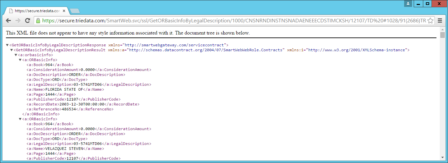Viewport: 448px width, 163px height.
Task: Close the secure.triedata.com tab
Action: click(64, 11)
